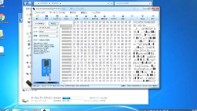Click the Chrome desktop shortcut icon
197x111 pixels.
pos(2,17)
